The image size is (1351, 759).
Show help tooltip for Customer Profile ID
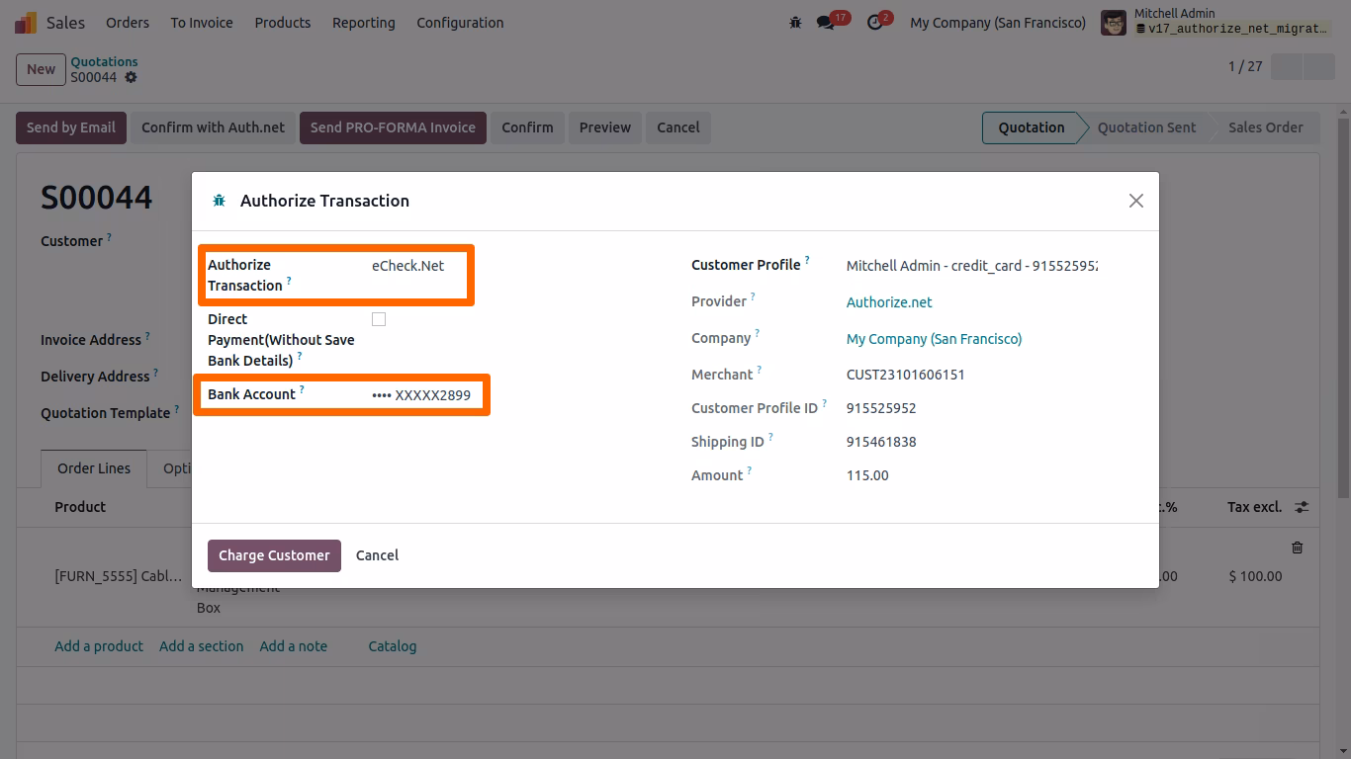tap(824, 403)
